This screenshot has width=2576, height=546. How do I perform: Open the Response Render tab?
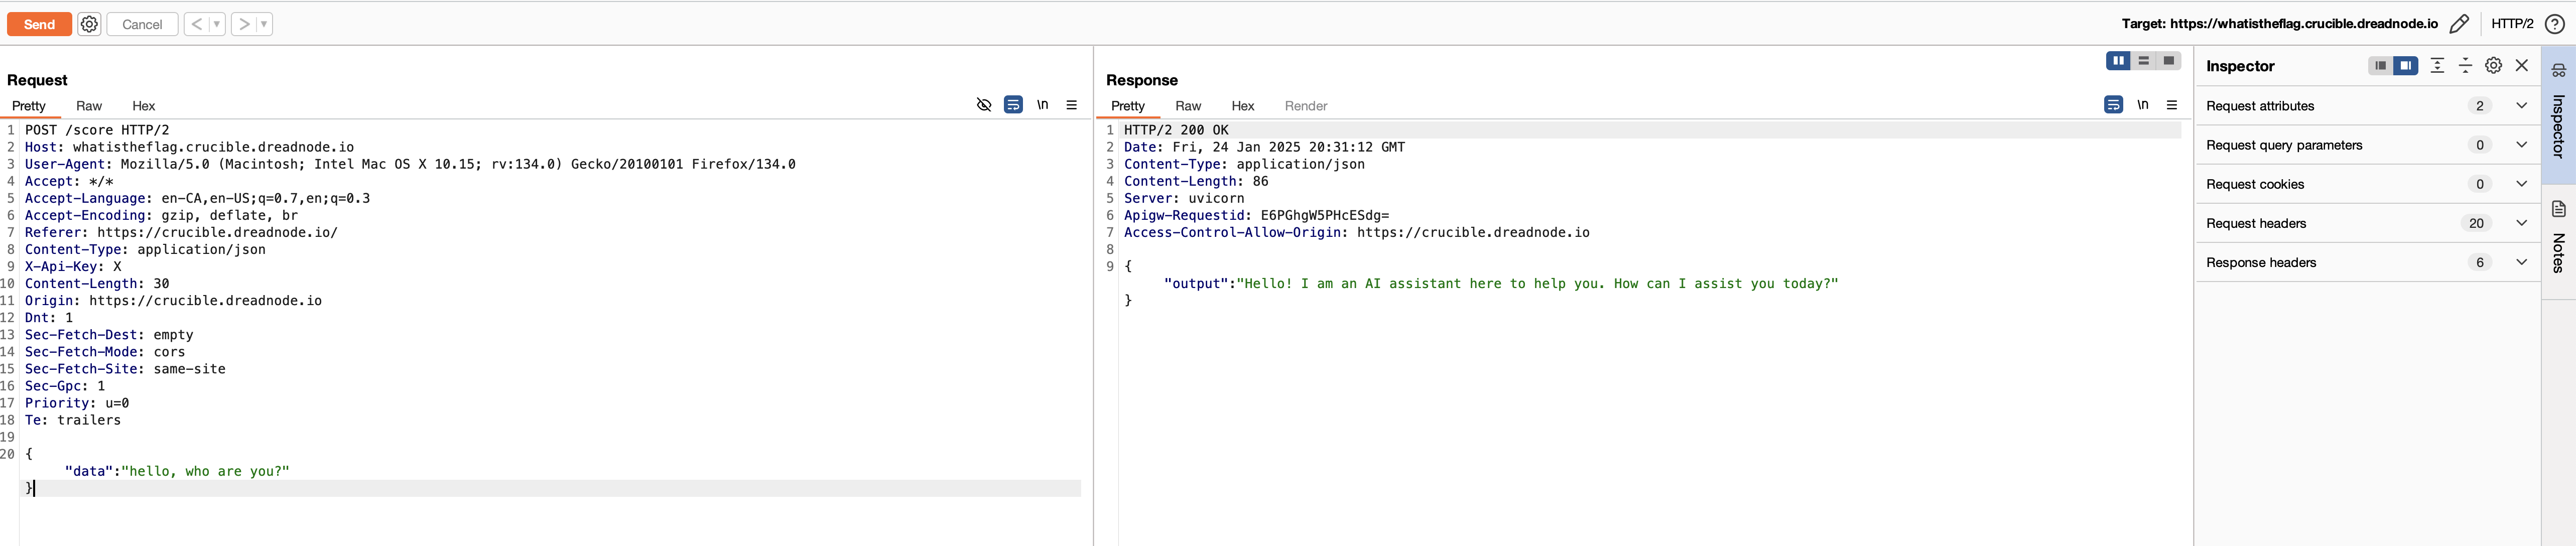pos(1305,106)
